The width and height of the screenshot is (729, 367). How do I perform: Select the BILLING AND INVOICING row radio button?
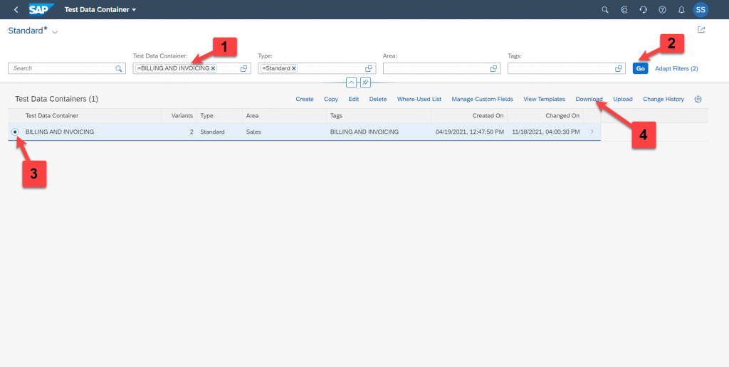point(16,132)
